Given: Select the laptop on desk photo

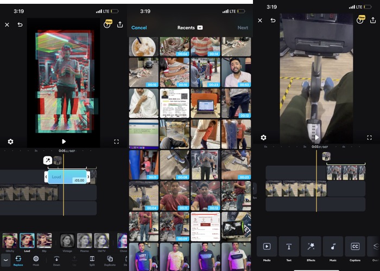Looking at the screenshot, I should point(206,103).
